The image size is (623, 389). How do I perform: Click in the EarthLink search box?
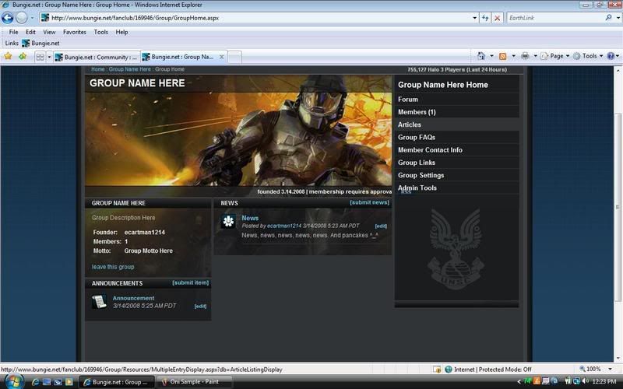pyautogui.click(x=553, y=17)
